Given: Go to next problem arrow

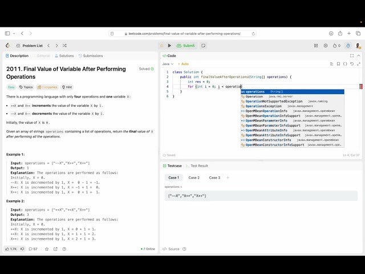Looking at the screenshot, I should pos(56,46).
